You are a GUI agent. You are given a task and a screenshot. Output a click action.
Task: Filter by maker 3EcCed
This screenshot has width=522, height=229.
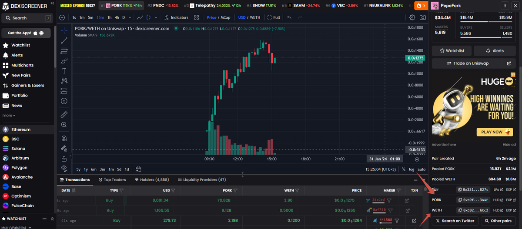[390, 200]
